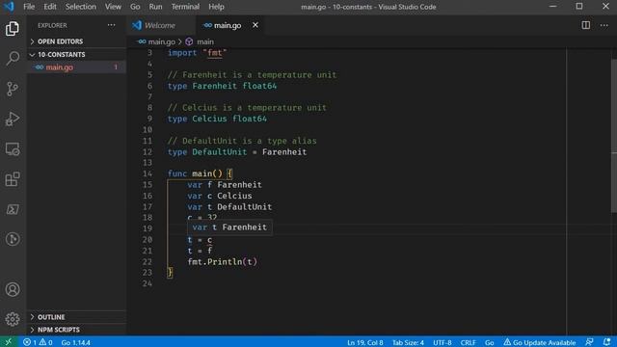Viewport: 617px width, 347px height.
Task: Open the Run menu
Action: 155,7
